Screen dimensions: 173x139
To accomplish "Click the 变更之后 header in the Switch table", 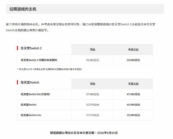I will (x=133, y=84).
